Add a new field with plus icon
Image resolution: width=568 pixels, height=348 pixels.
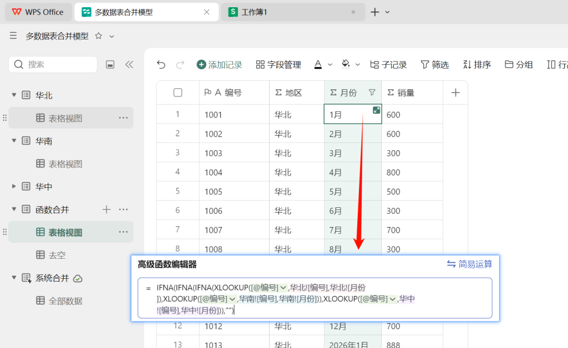coord(455,93)
